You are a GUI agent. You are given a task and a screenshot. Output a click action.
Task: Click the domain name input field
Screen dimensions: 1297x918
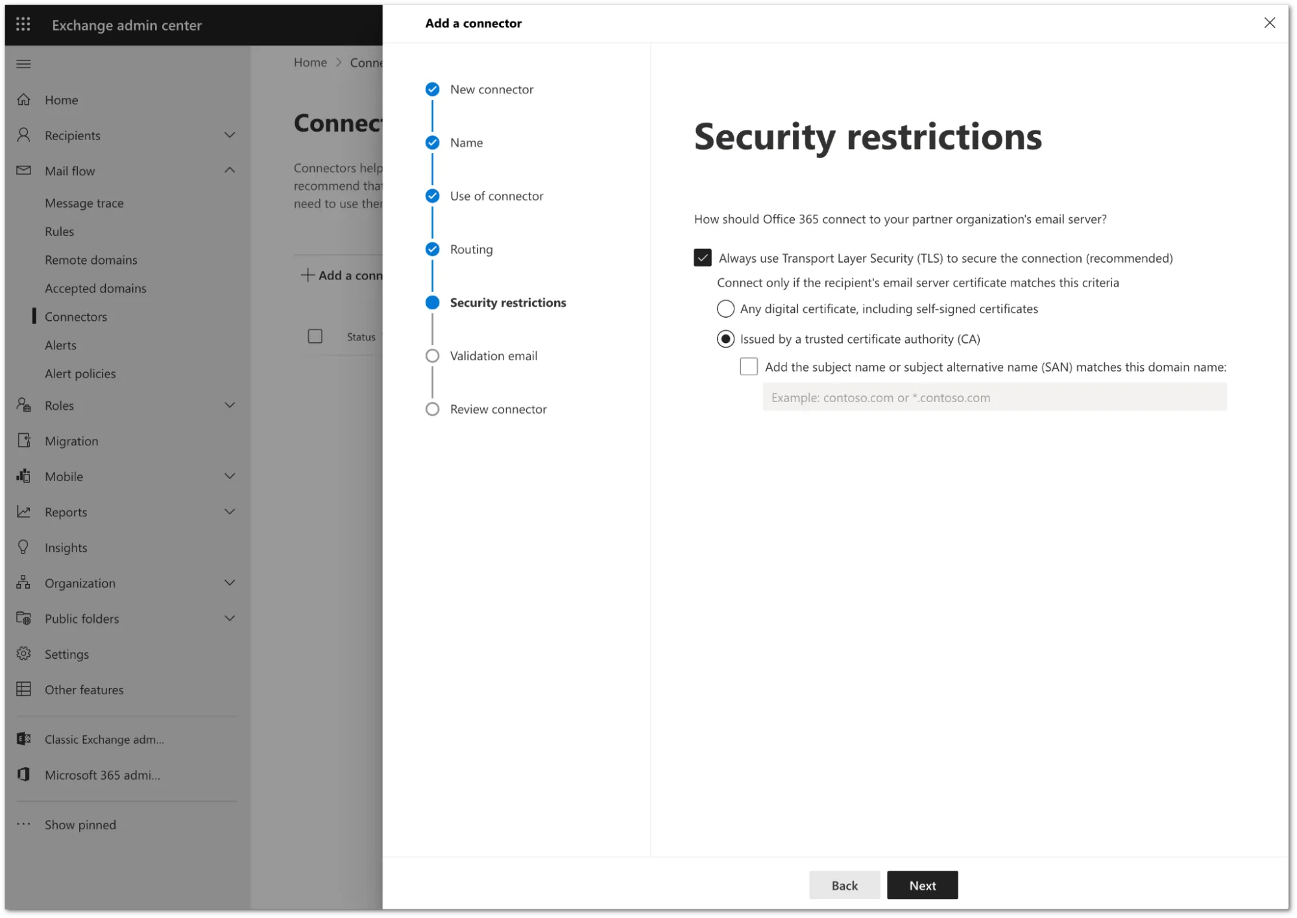click(x=994, y=396)
